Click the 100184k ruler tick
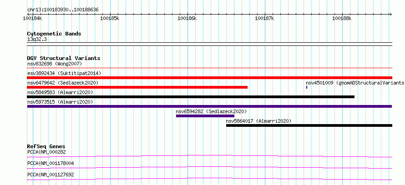405x185 pixels. tap(33, 18)
